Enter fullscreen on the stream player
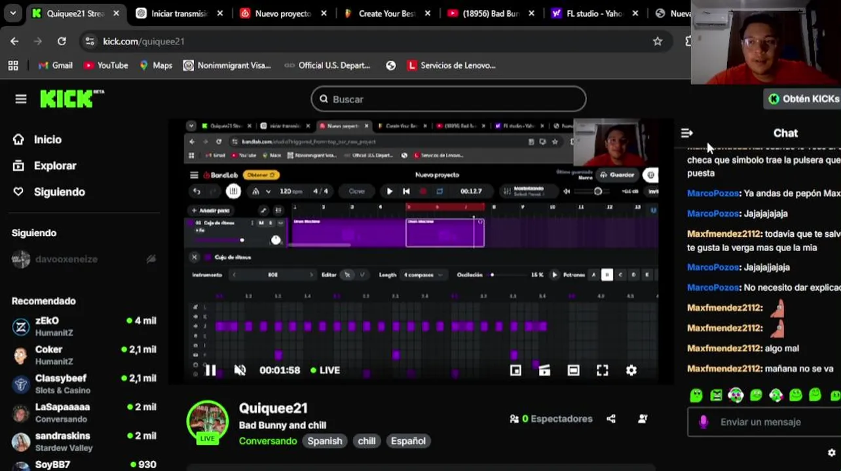Screen dimensions: 841x471 click(x=602, y=370)
